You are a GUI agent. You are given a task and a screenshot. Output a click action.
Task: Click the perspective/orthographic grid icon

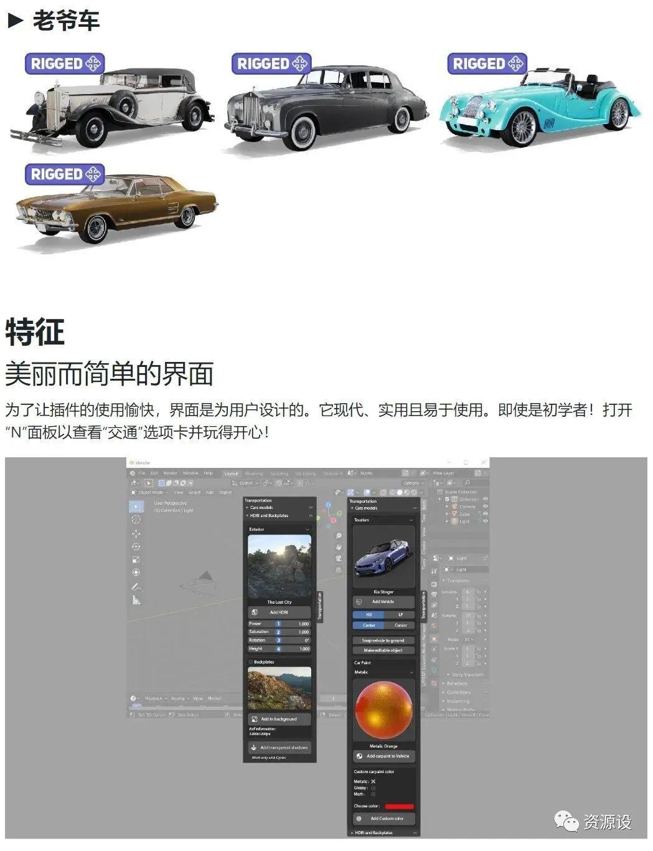click(339, 569)
